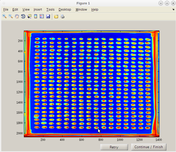Open the Edit menu
The image size is (176, 152).
click(x=15, y=10)
